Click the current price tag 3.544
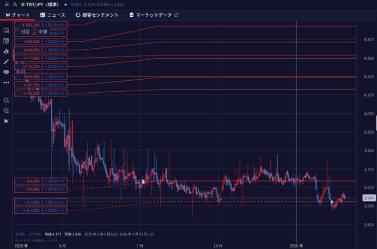This screenshot has height=249, width=377. point(369,198)
